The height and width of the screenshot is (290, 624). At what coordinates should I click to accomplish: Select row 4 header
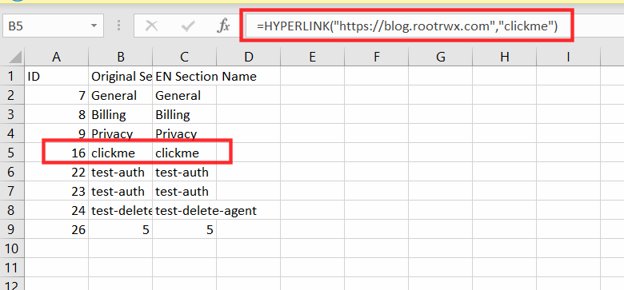coord(12,133)
